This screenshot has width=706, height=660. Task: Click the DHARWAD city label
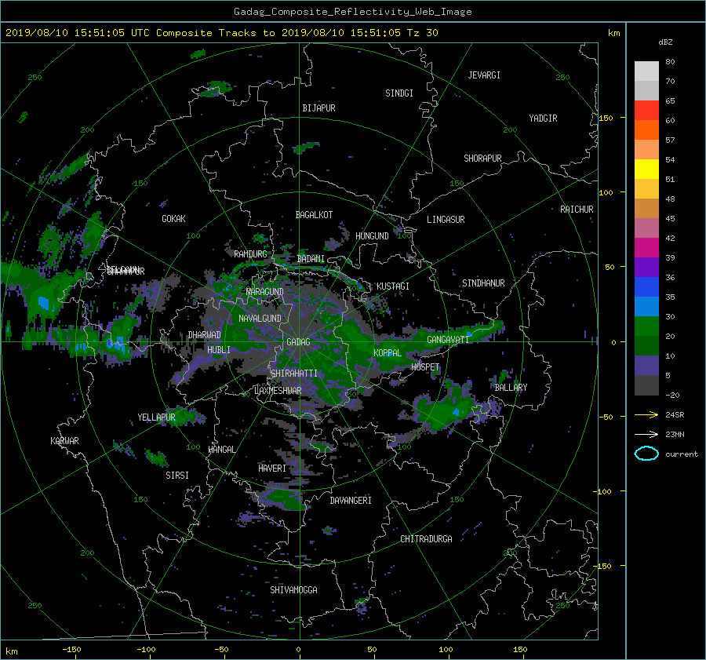(x=204, y=335)
